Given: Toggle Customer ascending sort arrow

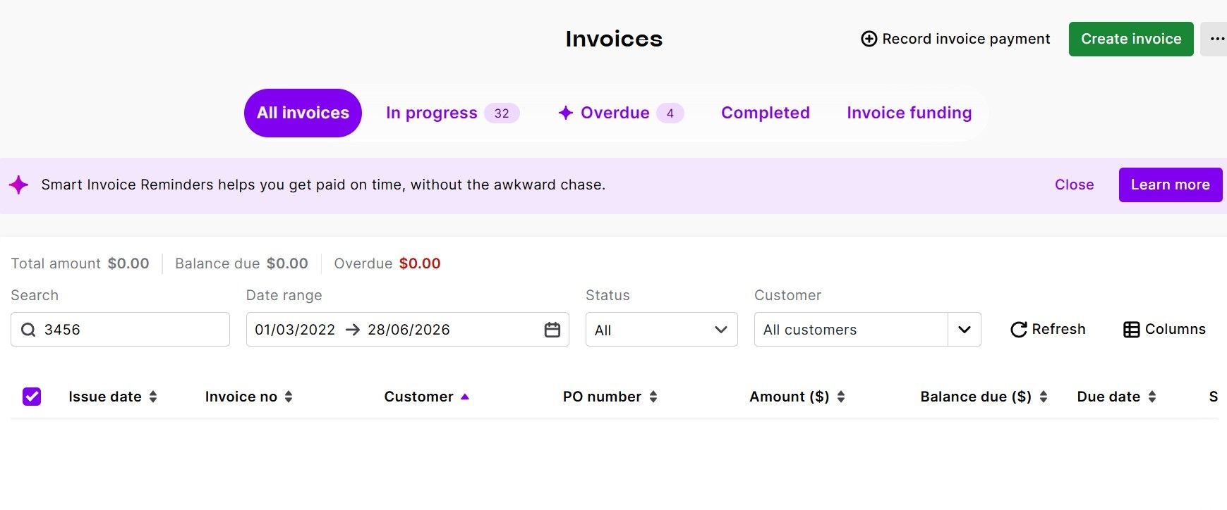Looking at the screenshot, I should [465, 397].
